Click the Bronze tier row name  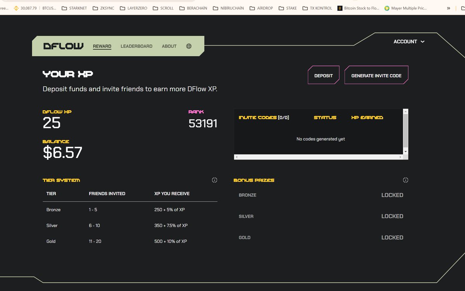coord(53,210)
